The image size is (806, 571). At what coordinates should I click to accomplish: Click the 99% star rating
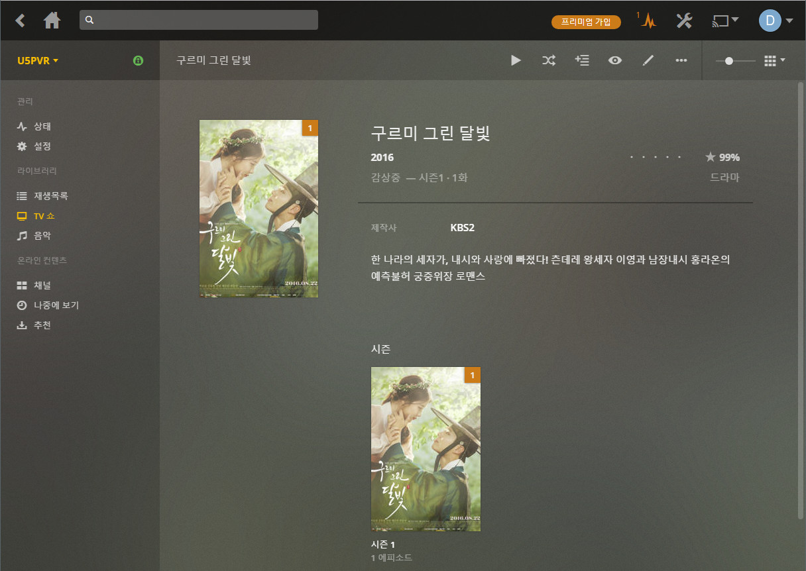722,158
